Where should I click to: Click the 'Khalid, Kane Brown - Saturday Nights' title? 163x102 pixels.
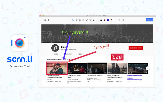click(x=115, y=76)
